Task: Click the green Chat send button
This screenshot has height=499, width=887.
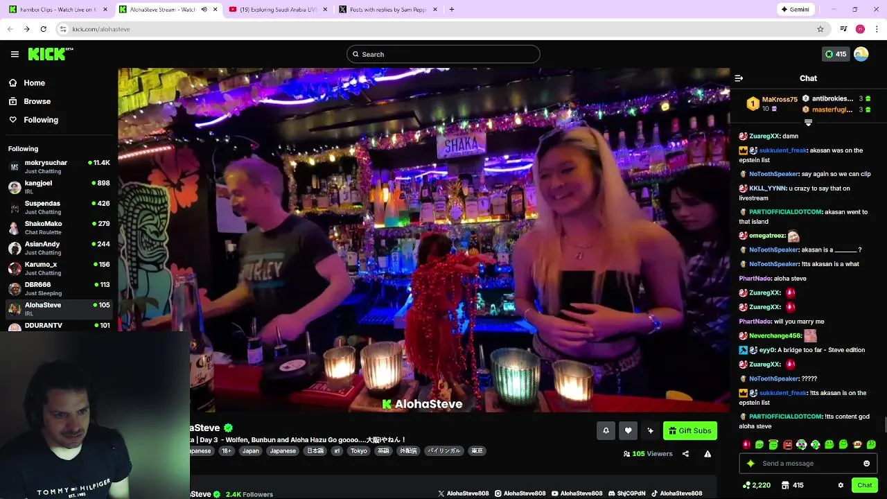Action: (x=864, y=485)
